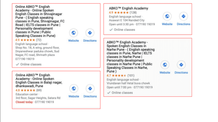Open the Shivajinagar Online Spoken English listing title
The height and width of the screenshot is (122, 218).
[x=40, y=21]
